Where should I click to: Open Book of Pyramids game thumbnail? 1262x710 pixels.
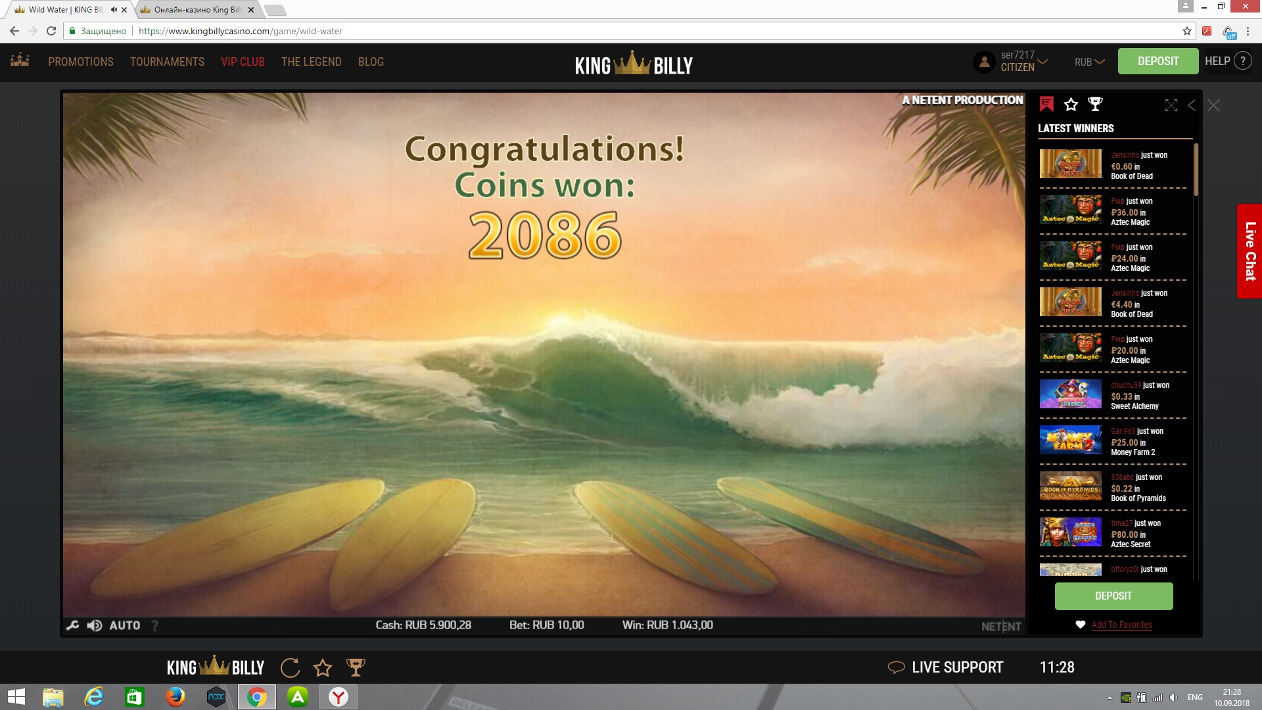[1070, 486]
